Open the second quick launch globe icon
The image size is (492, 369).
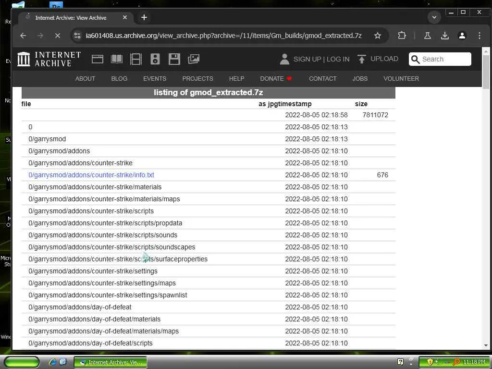tap(63, 362)
